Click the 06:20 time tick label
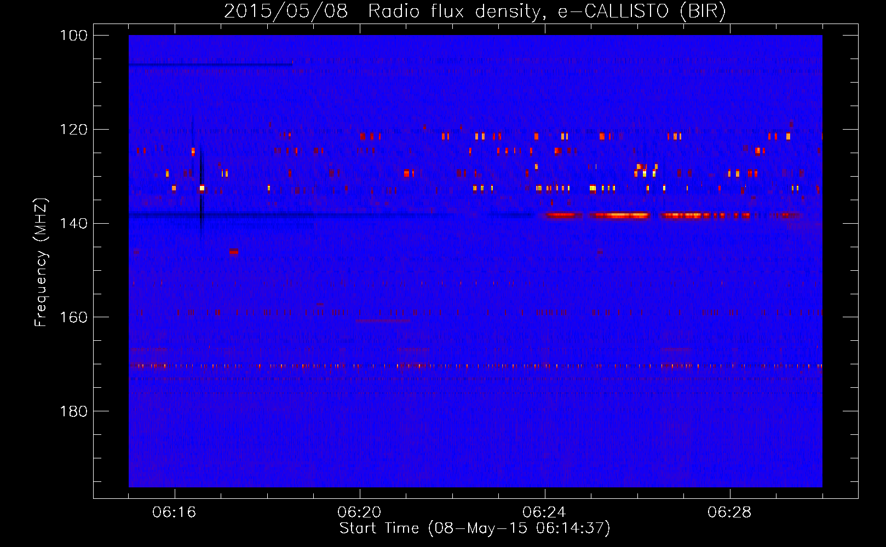The image size is (886, 547). tap(359, 513)
